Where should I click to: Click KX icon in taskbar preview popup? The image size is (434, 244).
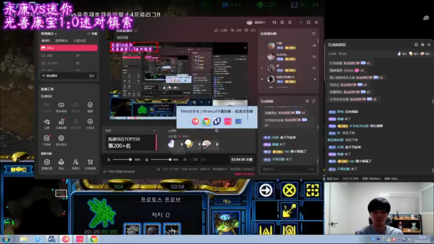tap(216, 121)
